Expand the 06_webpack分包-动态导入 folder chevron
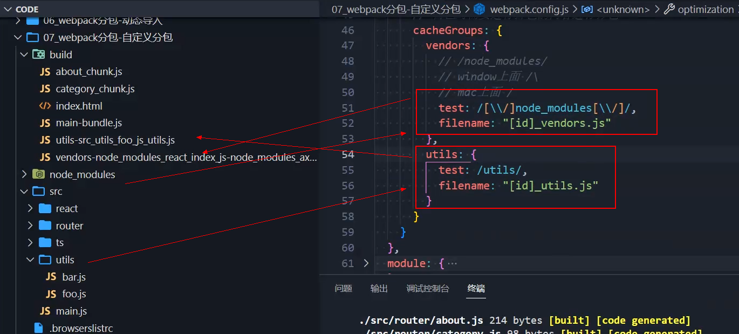Image resolution: width=739 pixels, height=334 pixels. point(17,21)
